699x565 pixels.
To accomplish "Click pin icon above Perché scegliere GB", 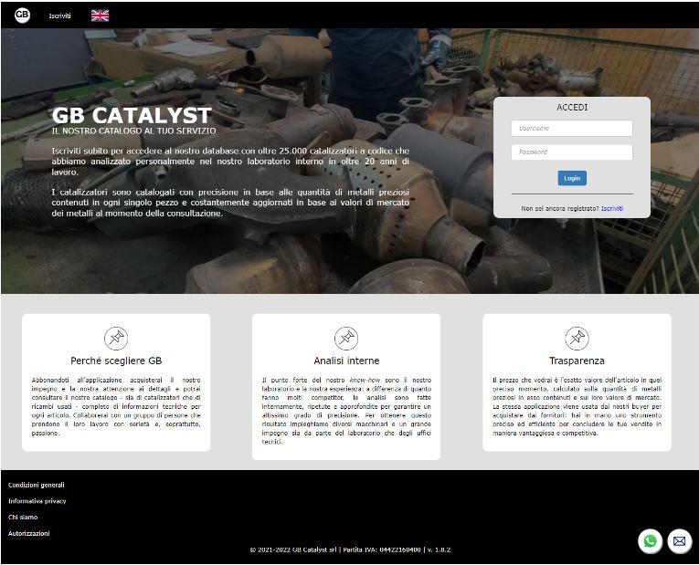I will tap(116, 338).
